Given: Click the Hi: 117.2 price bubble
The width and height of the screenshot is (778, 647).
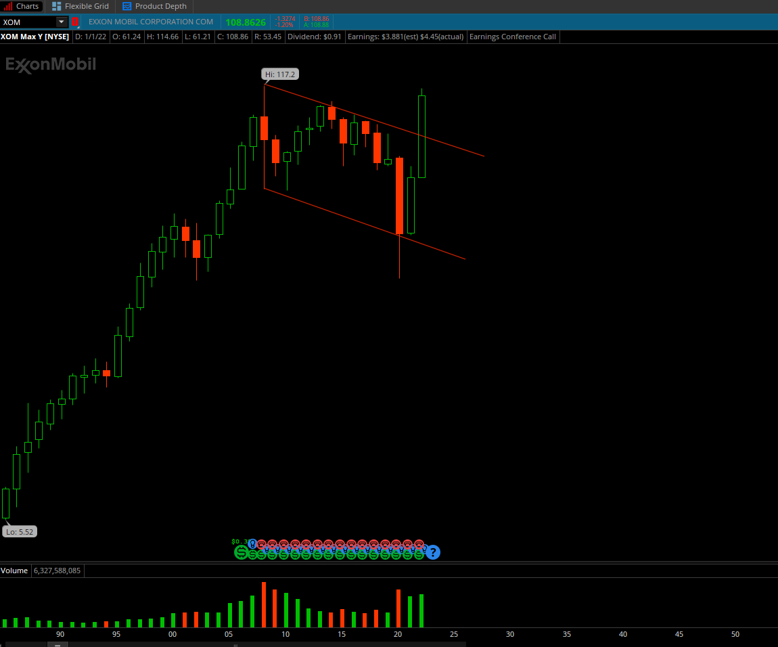Looking at the screenshot, I should click(x=280, y=74).
